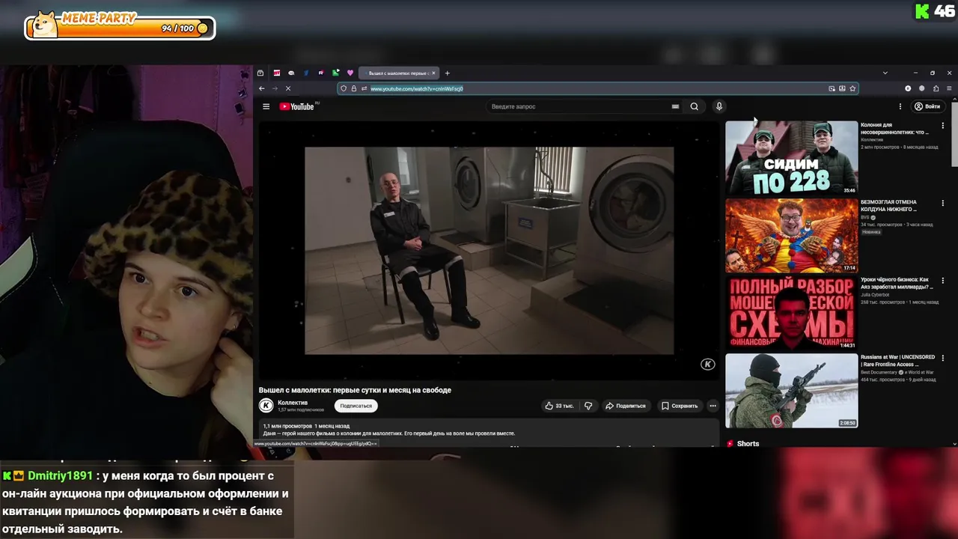The image size is (958, 539).
Task: Open the СИДИМ ПО 228 video thumbnail
Action: point(791,158)
